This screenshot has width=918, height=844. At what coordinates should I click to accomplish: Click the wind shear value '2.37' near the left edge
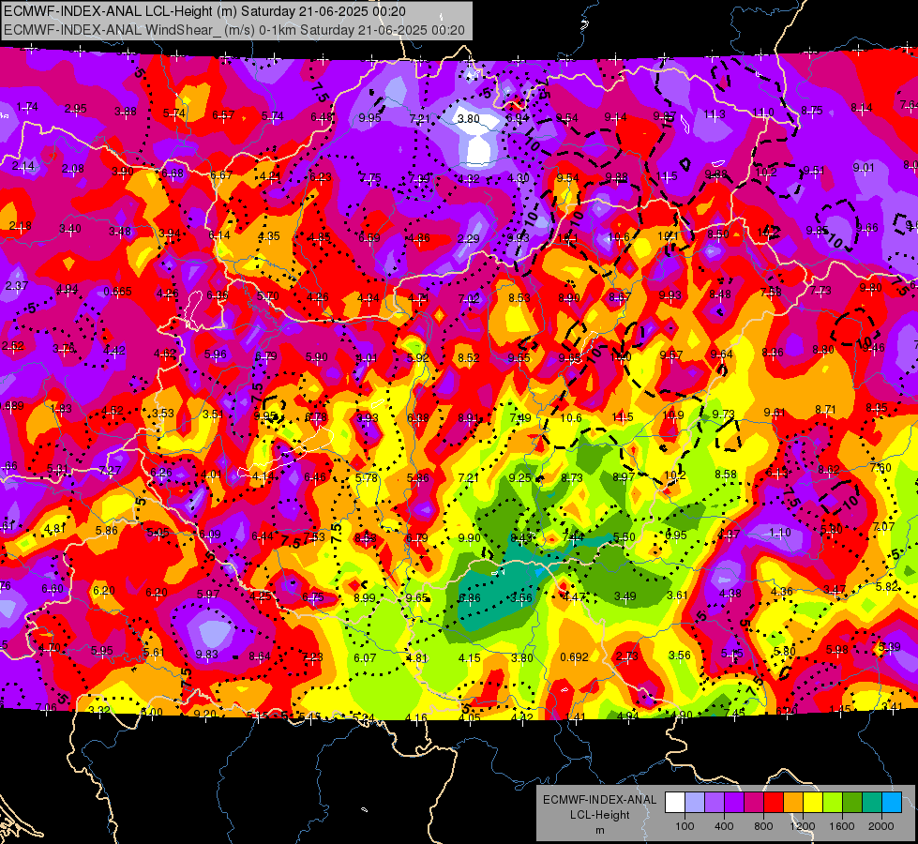coord(16,286)
